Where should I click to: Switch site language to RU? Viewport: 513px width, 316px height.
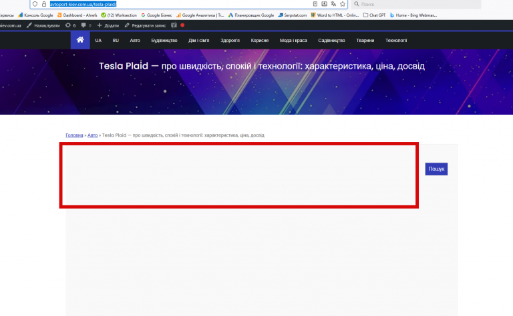116,41
